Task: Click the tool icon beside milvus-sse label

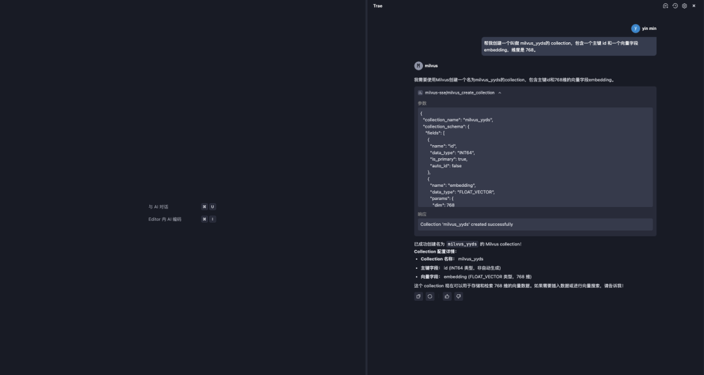Action: coord(420,93)
